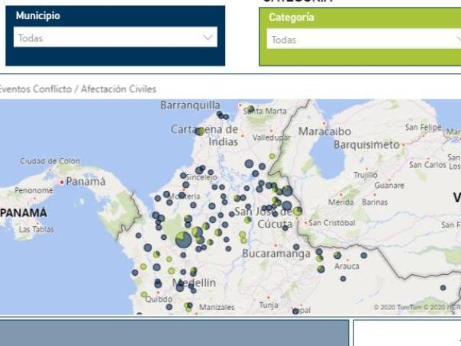
Task: Click the Panamá city marker dot
Action: point(63,182)
